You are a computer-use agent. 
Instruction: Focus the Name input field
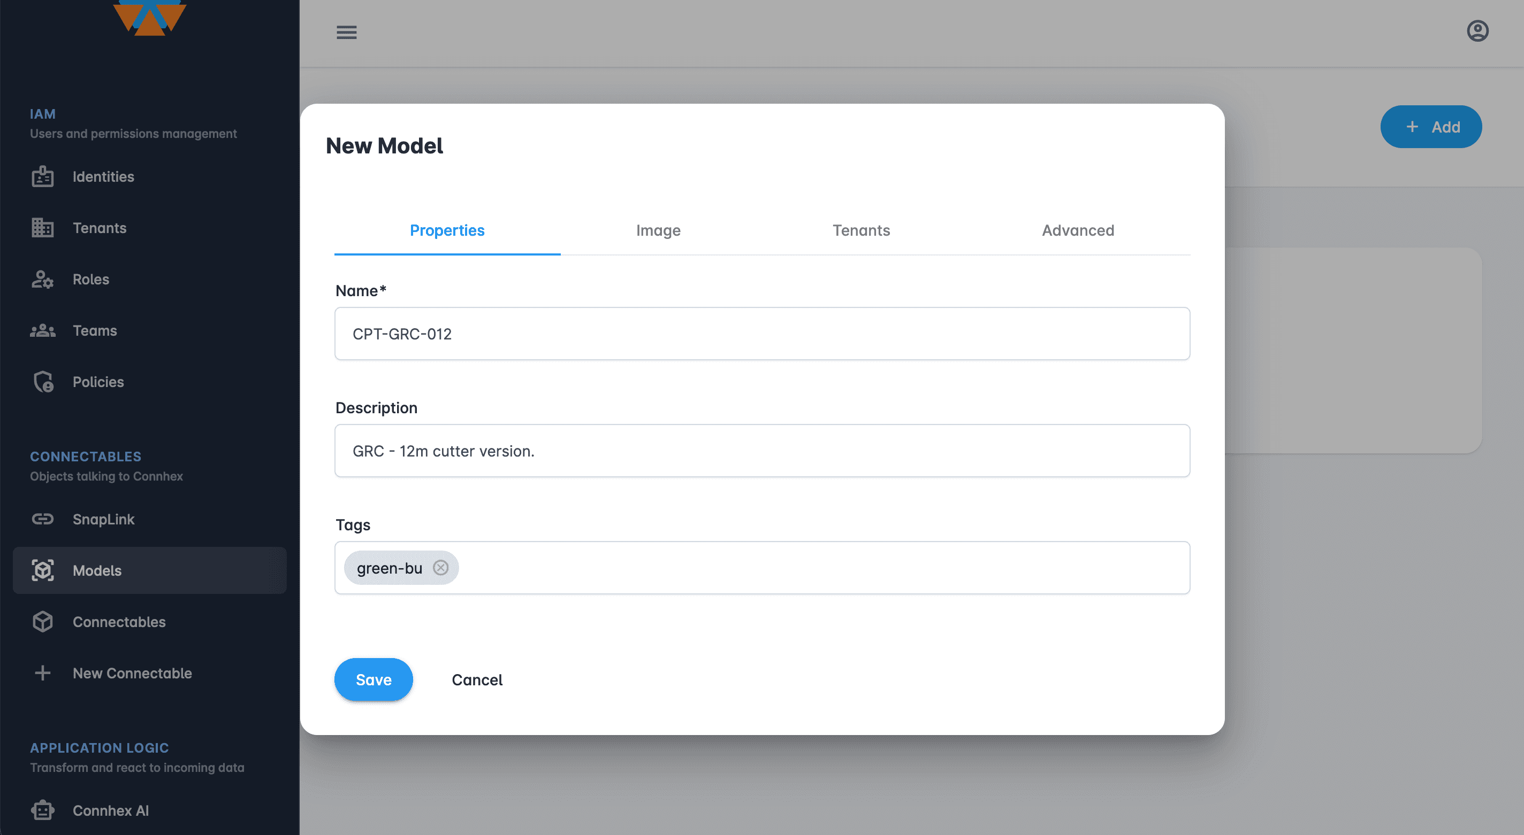coord(762,334)
